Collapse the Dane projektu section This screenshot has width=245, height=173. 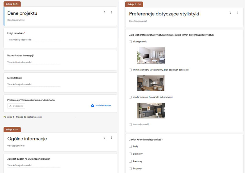pyautogui.click(x=104, y=13)
